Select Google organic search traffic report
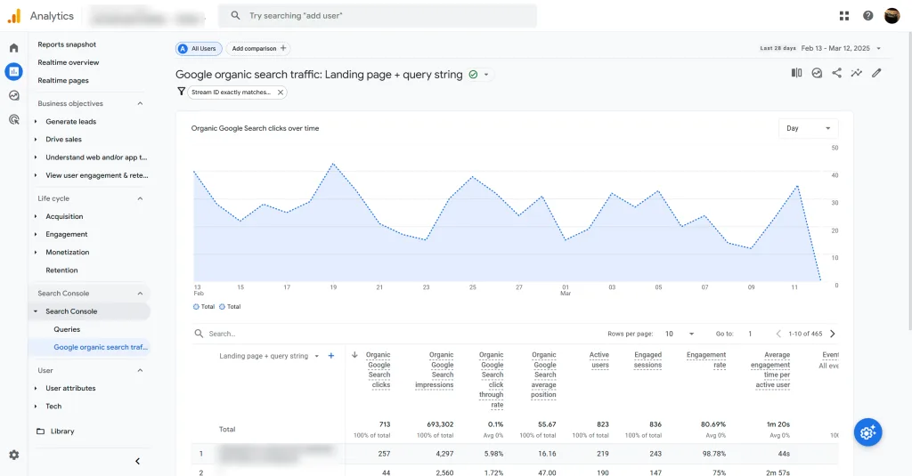 tap(101, 347)
